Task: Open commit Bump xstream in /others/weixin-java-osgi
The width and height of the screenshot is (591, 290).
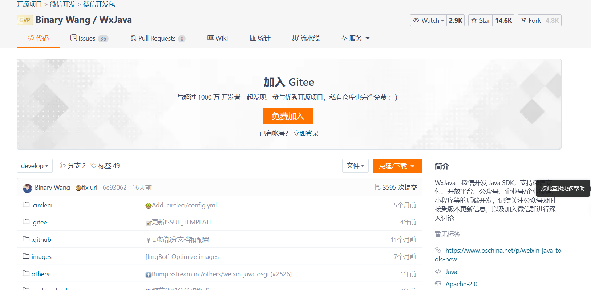Action: point(219,274)
